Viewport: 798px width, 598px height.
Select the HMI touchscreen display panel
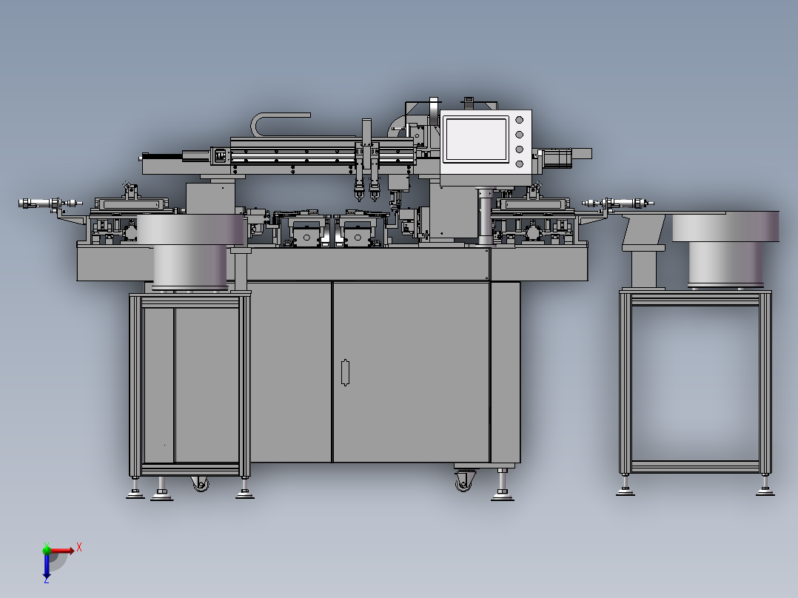pyautogui.click(x=477, y=139)
